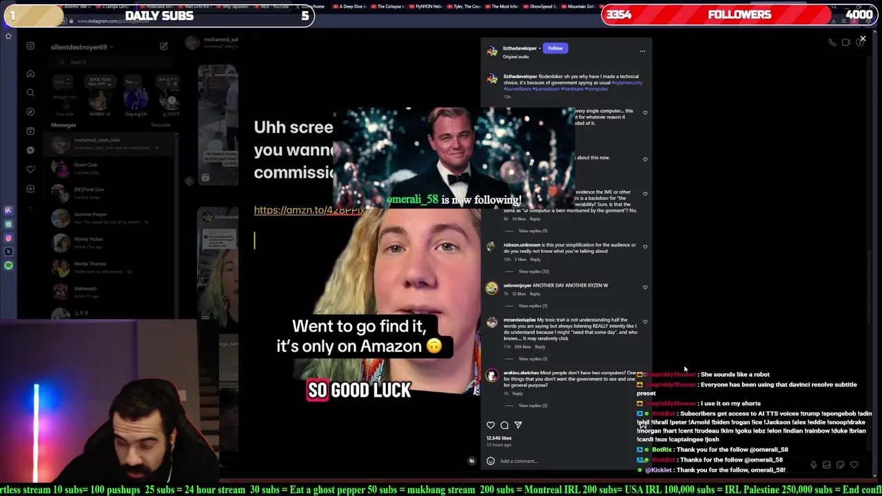Toggle the video mute speaker icon
The image size is (882, 496).
click(x=471, y=461)
